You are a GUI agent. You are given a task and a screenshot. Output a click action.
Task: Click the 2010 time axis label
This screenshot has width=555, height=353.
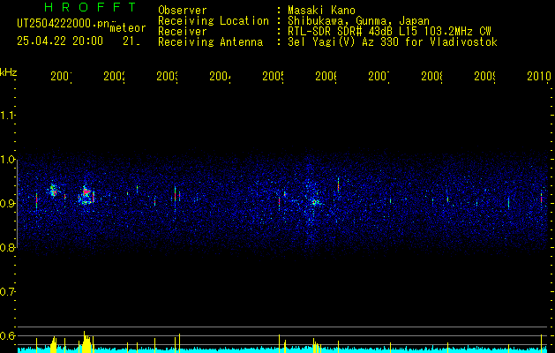(539, 76)
